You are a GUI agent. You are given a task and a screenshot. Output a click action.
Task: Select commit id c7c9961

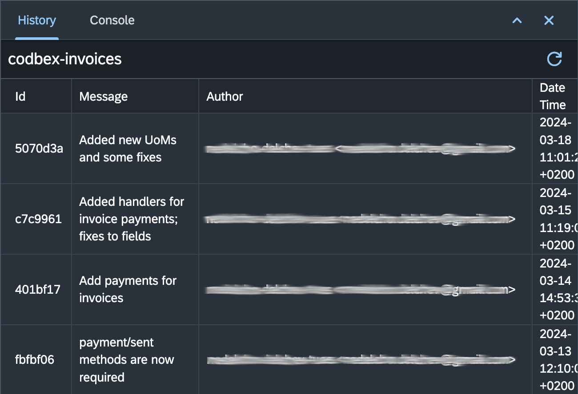[38, 219]
